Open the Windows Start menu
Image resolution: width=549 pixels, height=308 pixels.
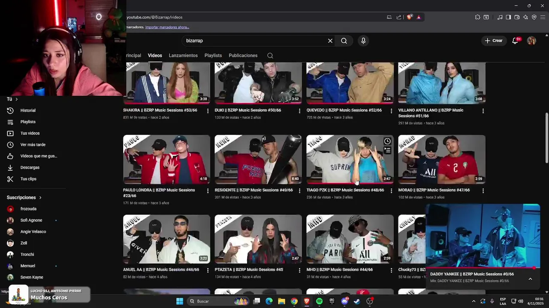tap(180, 301)
